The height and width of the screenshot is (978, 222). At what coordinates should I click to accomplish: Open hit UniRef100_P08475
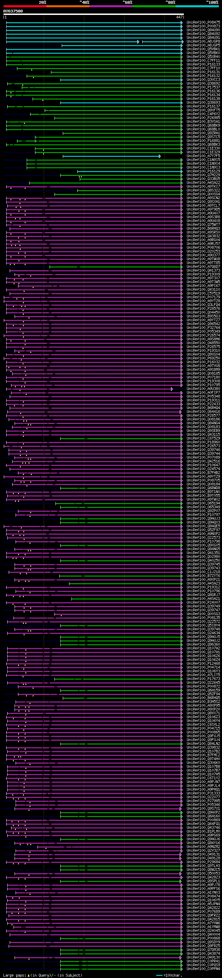tap(203, 23)
